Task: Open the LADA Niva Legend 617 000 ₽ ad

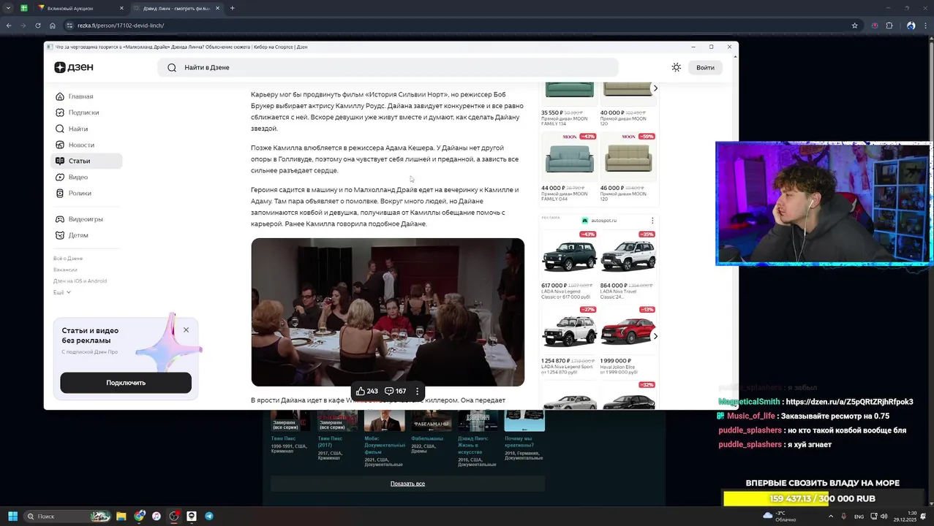Action: coord(569,265)
